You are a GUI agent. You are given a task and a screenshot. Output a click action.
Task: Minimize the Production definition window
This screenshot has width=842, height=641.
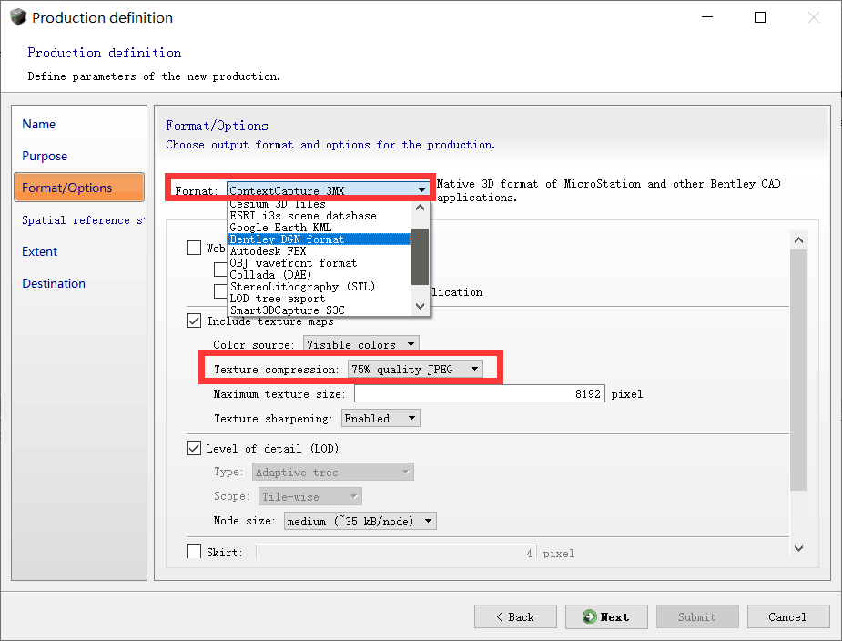click(x=707, y=17)
